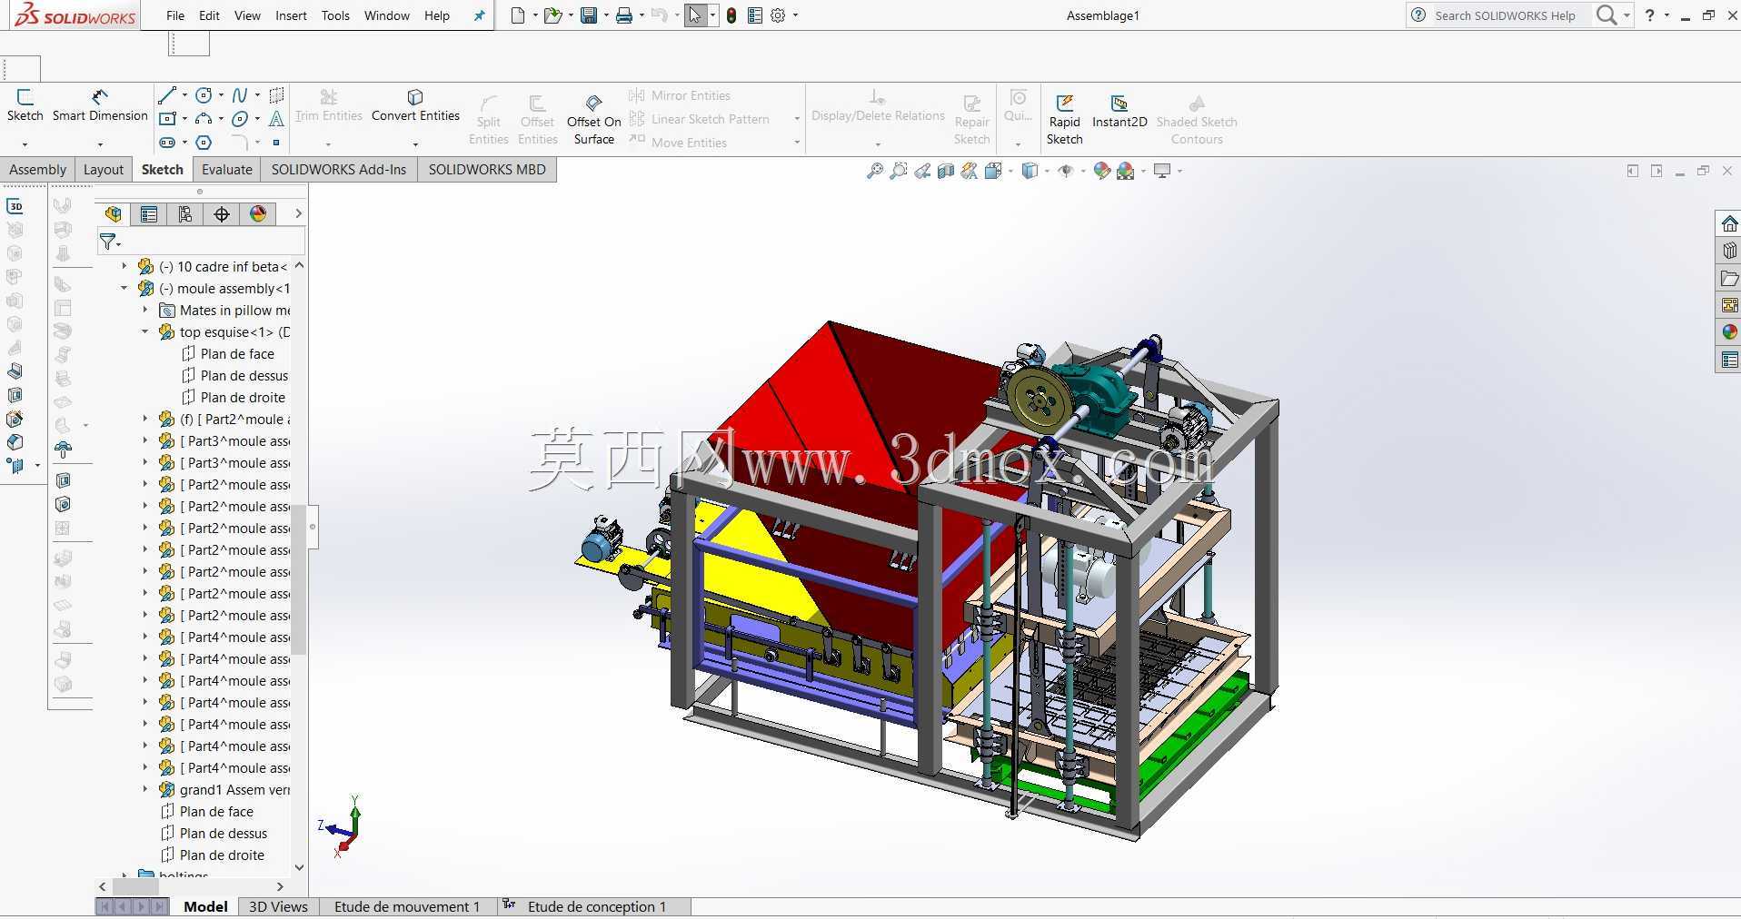Expand more manager tabs chevron
Viewport: 1741px width, 919px height.
[298, 214]
